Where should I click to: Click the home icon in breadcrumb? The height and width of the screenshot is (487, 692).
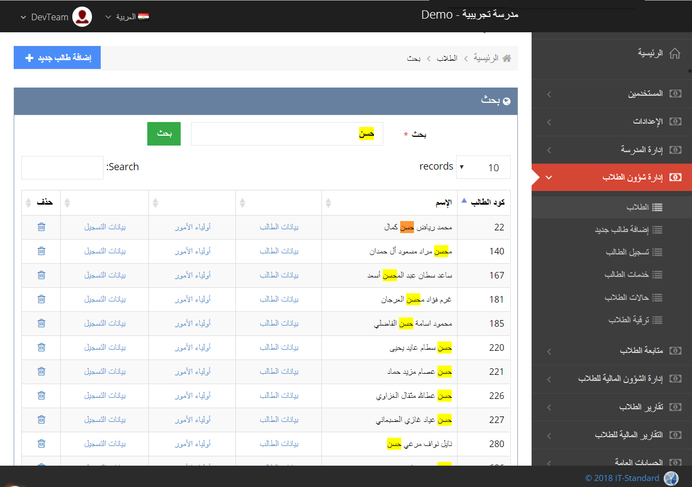tap(507, 58)
